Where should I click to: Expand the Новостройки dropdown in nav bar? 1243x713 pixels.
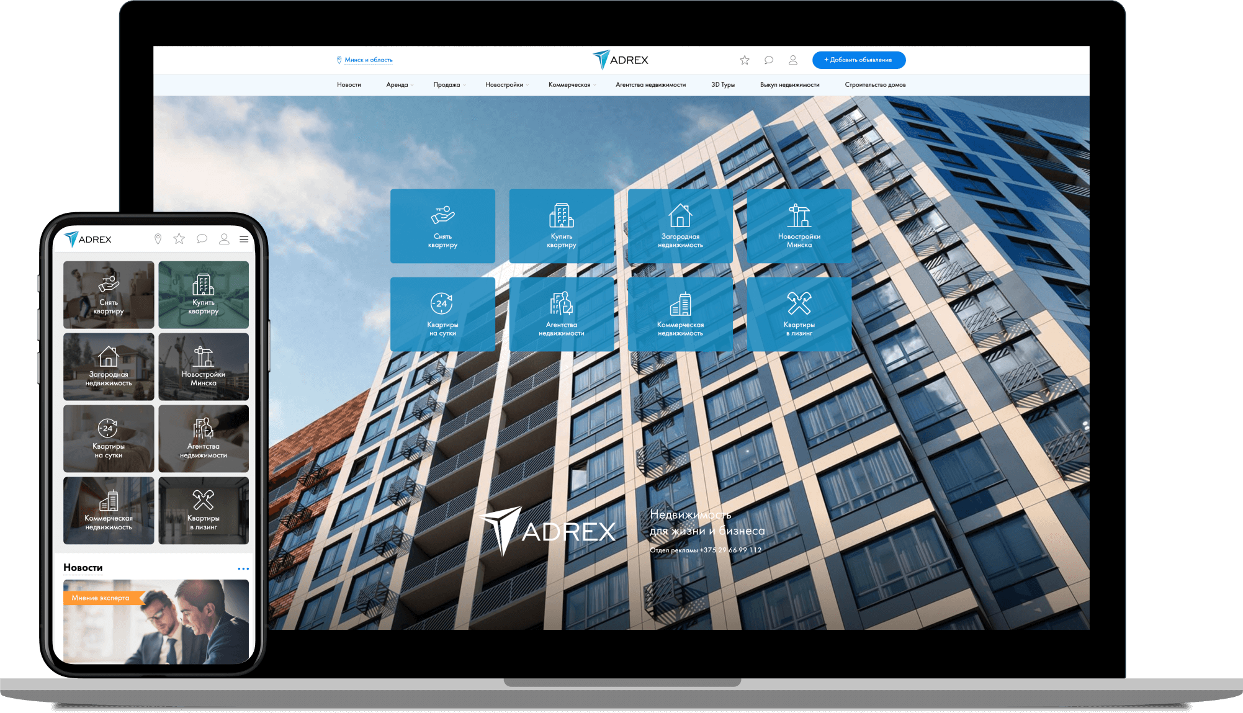point(507,85)
